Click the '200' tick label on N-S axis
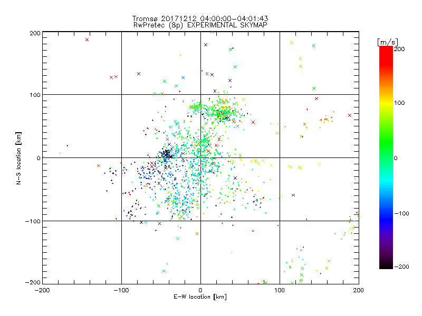Viewport: 422px width, 316px height. pyautogui.click(x=35, y=33)
